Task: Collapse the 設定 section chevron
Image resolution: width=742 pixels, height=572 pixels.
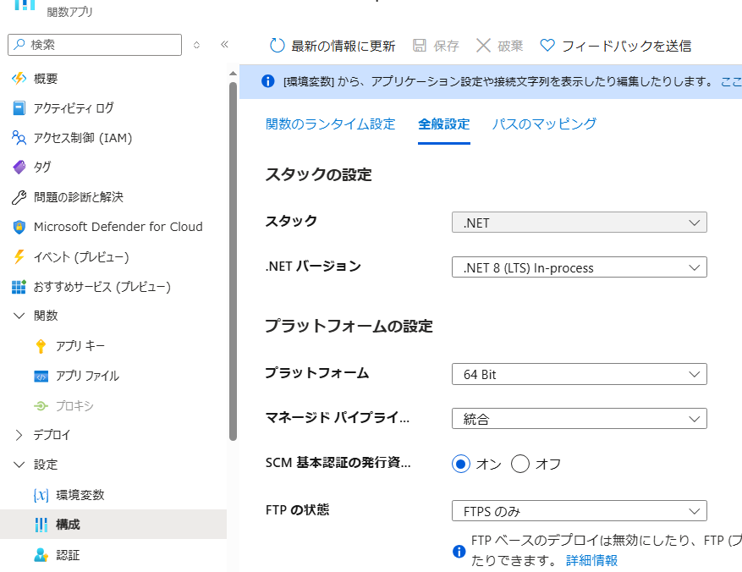Action: click(19, 465)
